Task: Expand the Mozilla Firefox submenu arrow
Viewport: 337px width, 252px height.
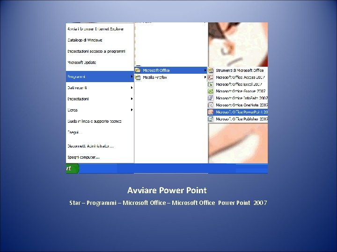Action: 205,77
